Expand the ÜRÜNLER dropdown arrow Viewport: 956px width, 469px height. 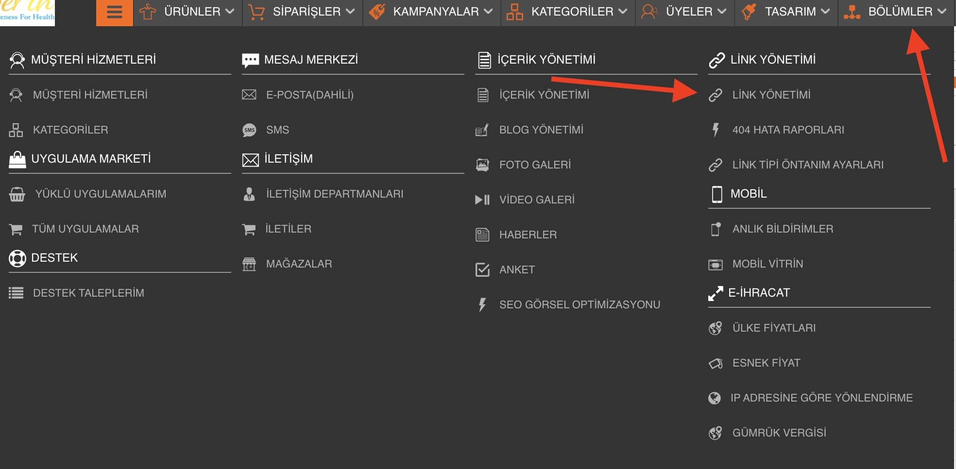click(229, 11)
